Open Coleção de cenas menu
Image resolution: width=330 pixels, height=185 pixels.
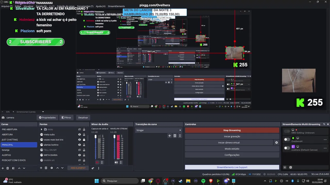tap(66, 6)
